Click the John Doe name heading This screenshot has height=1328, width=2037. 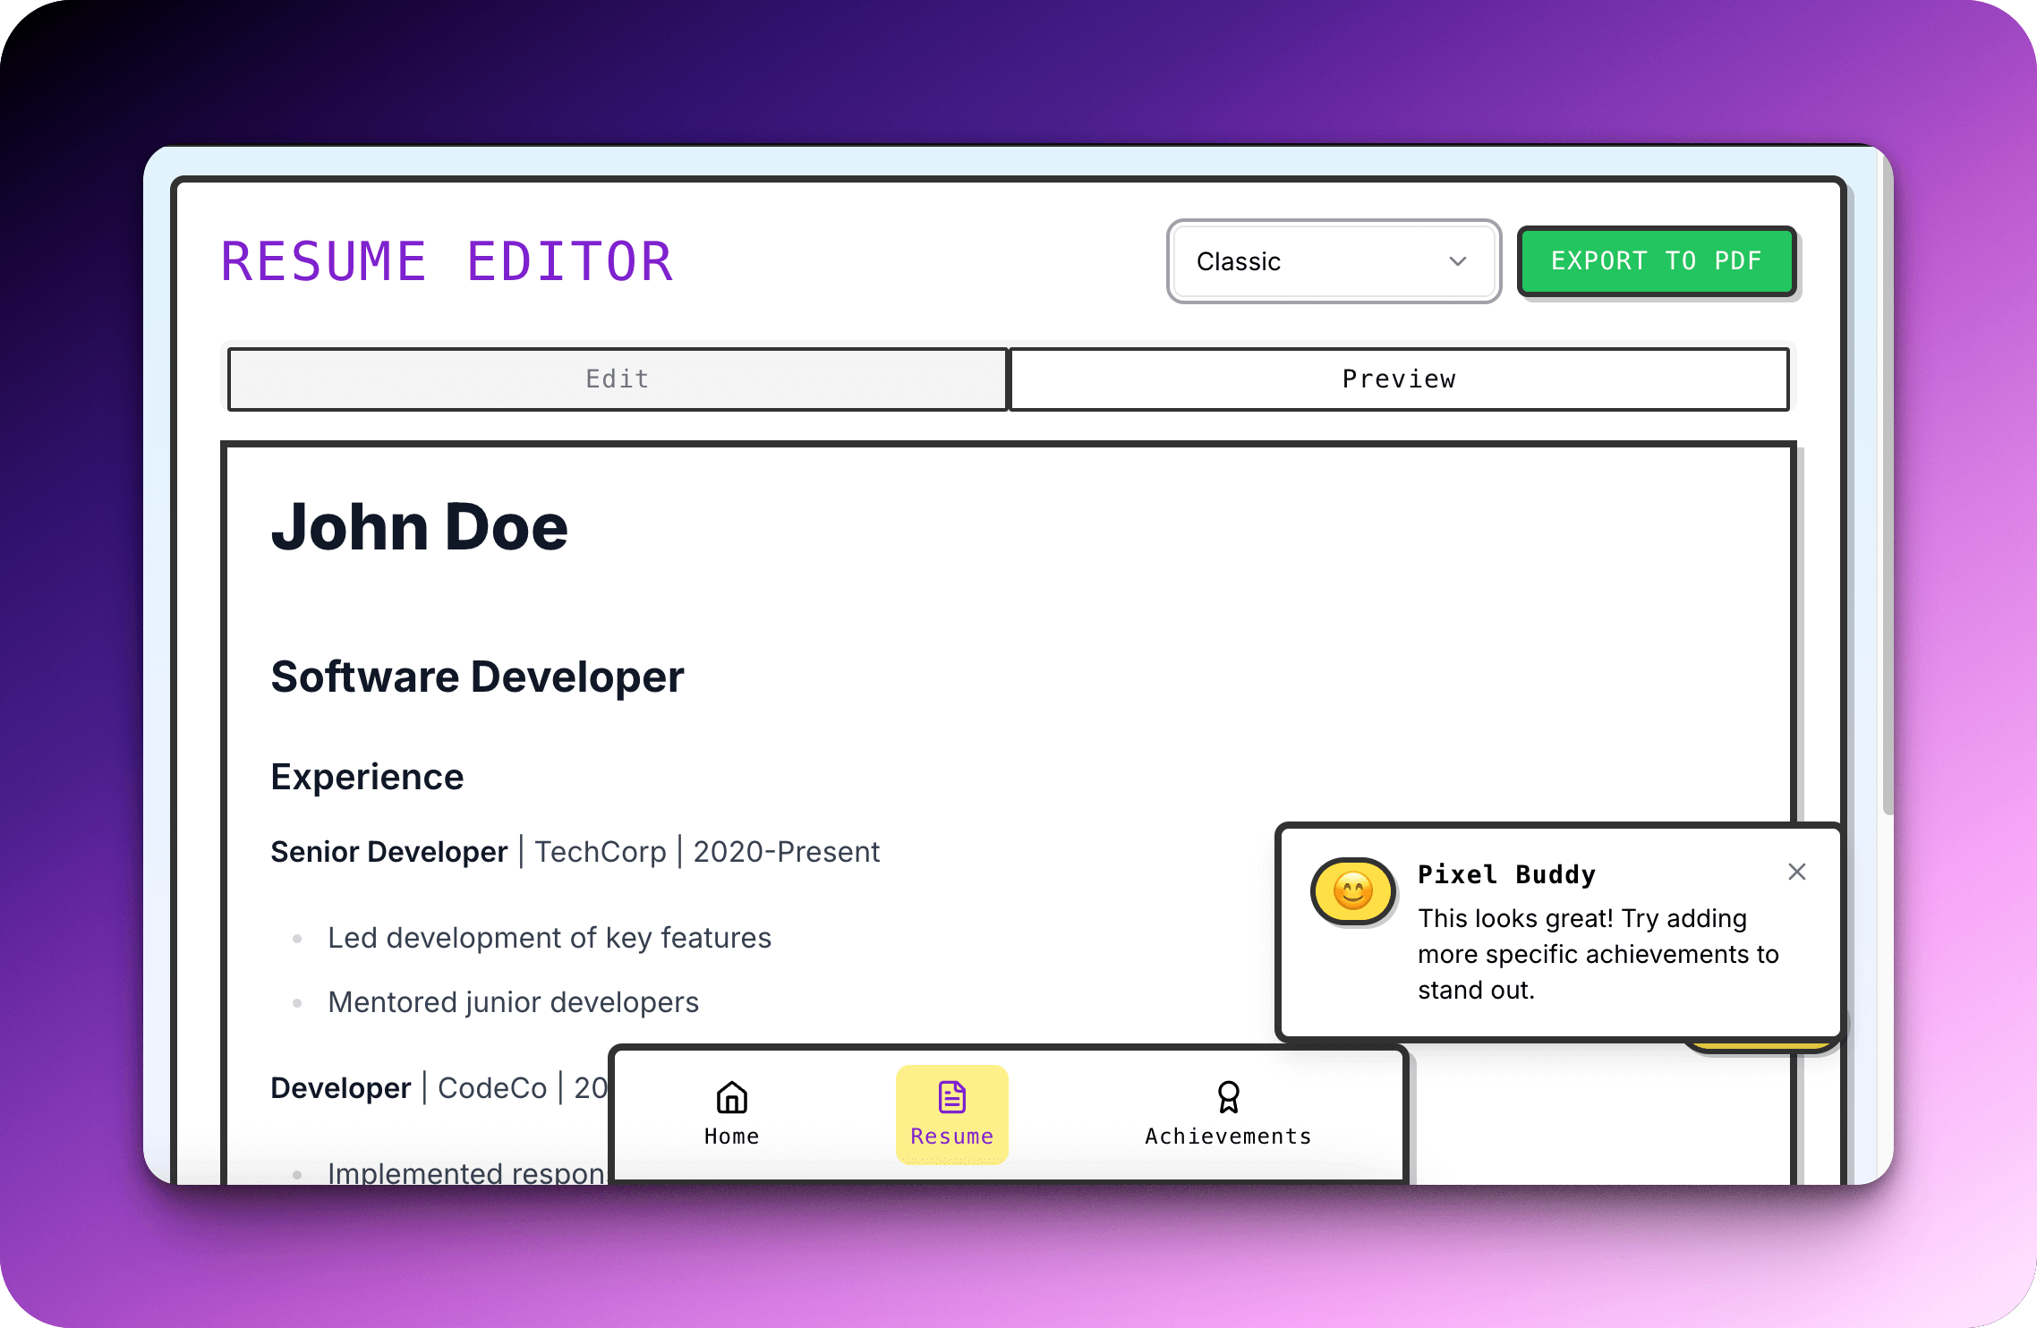tap(419, 527)
